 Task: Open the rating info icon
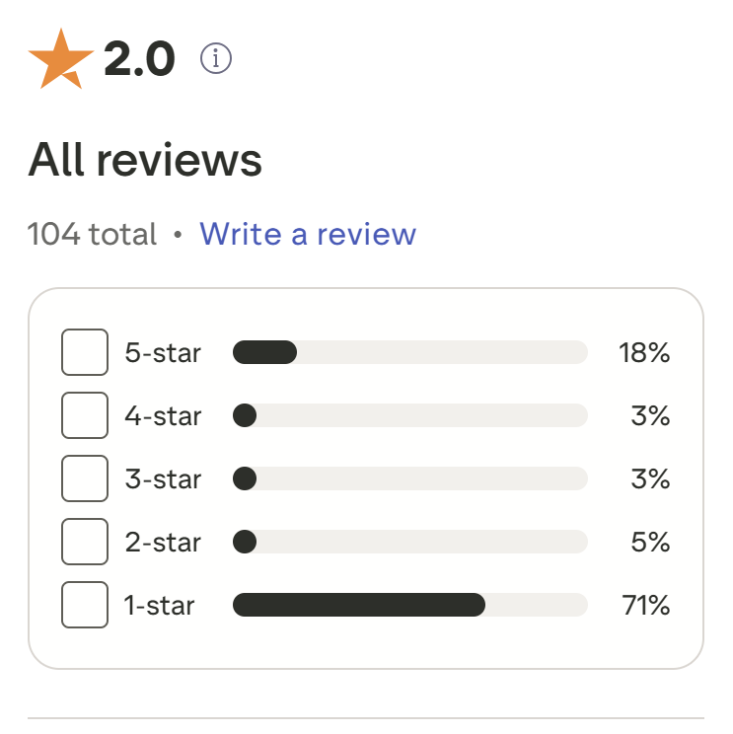216,58
